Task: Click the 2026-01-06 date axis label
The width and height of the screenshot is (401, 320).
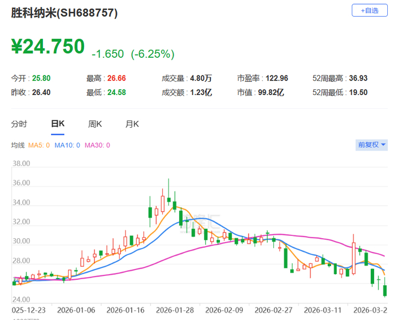Action: click(76, 310)
